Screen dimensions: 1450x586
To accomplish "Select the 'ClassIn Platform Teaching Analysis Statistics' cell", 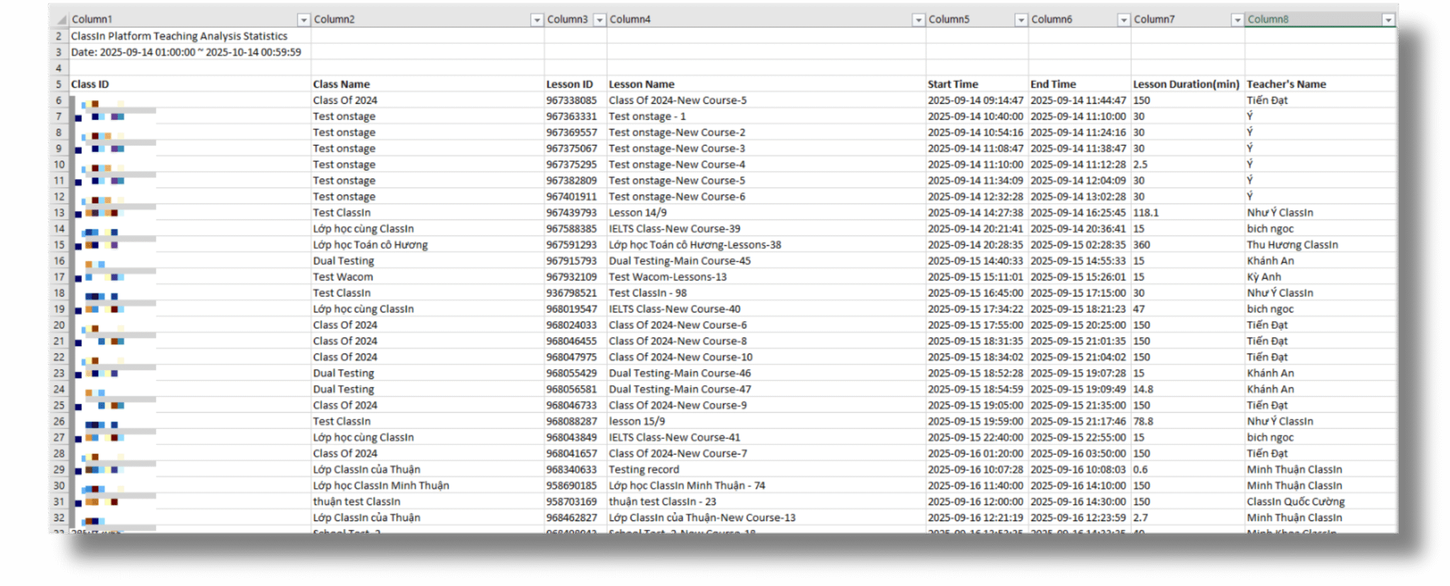I will click(179, 36).
